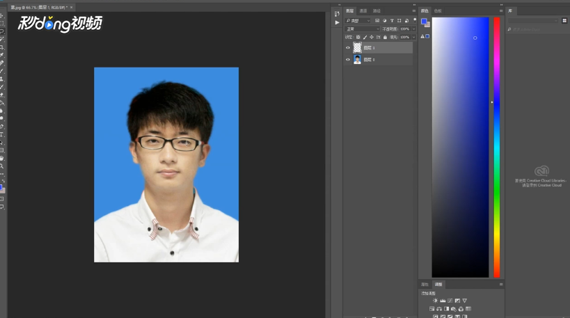The image size is (570, 318).
Task: Hide layer 1 with its eye icon
Action: (x=348, y=47)
